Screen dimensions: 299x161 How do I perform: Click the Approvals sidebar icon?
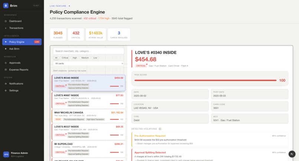pyautogui.click(x=6, y=63)
